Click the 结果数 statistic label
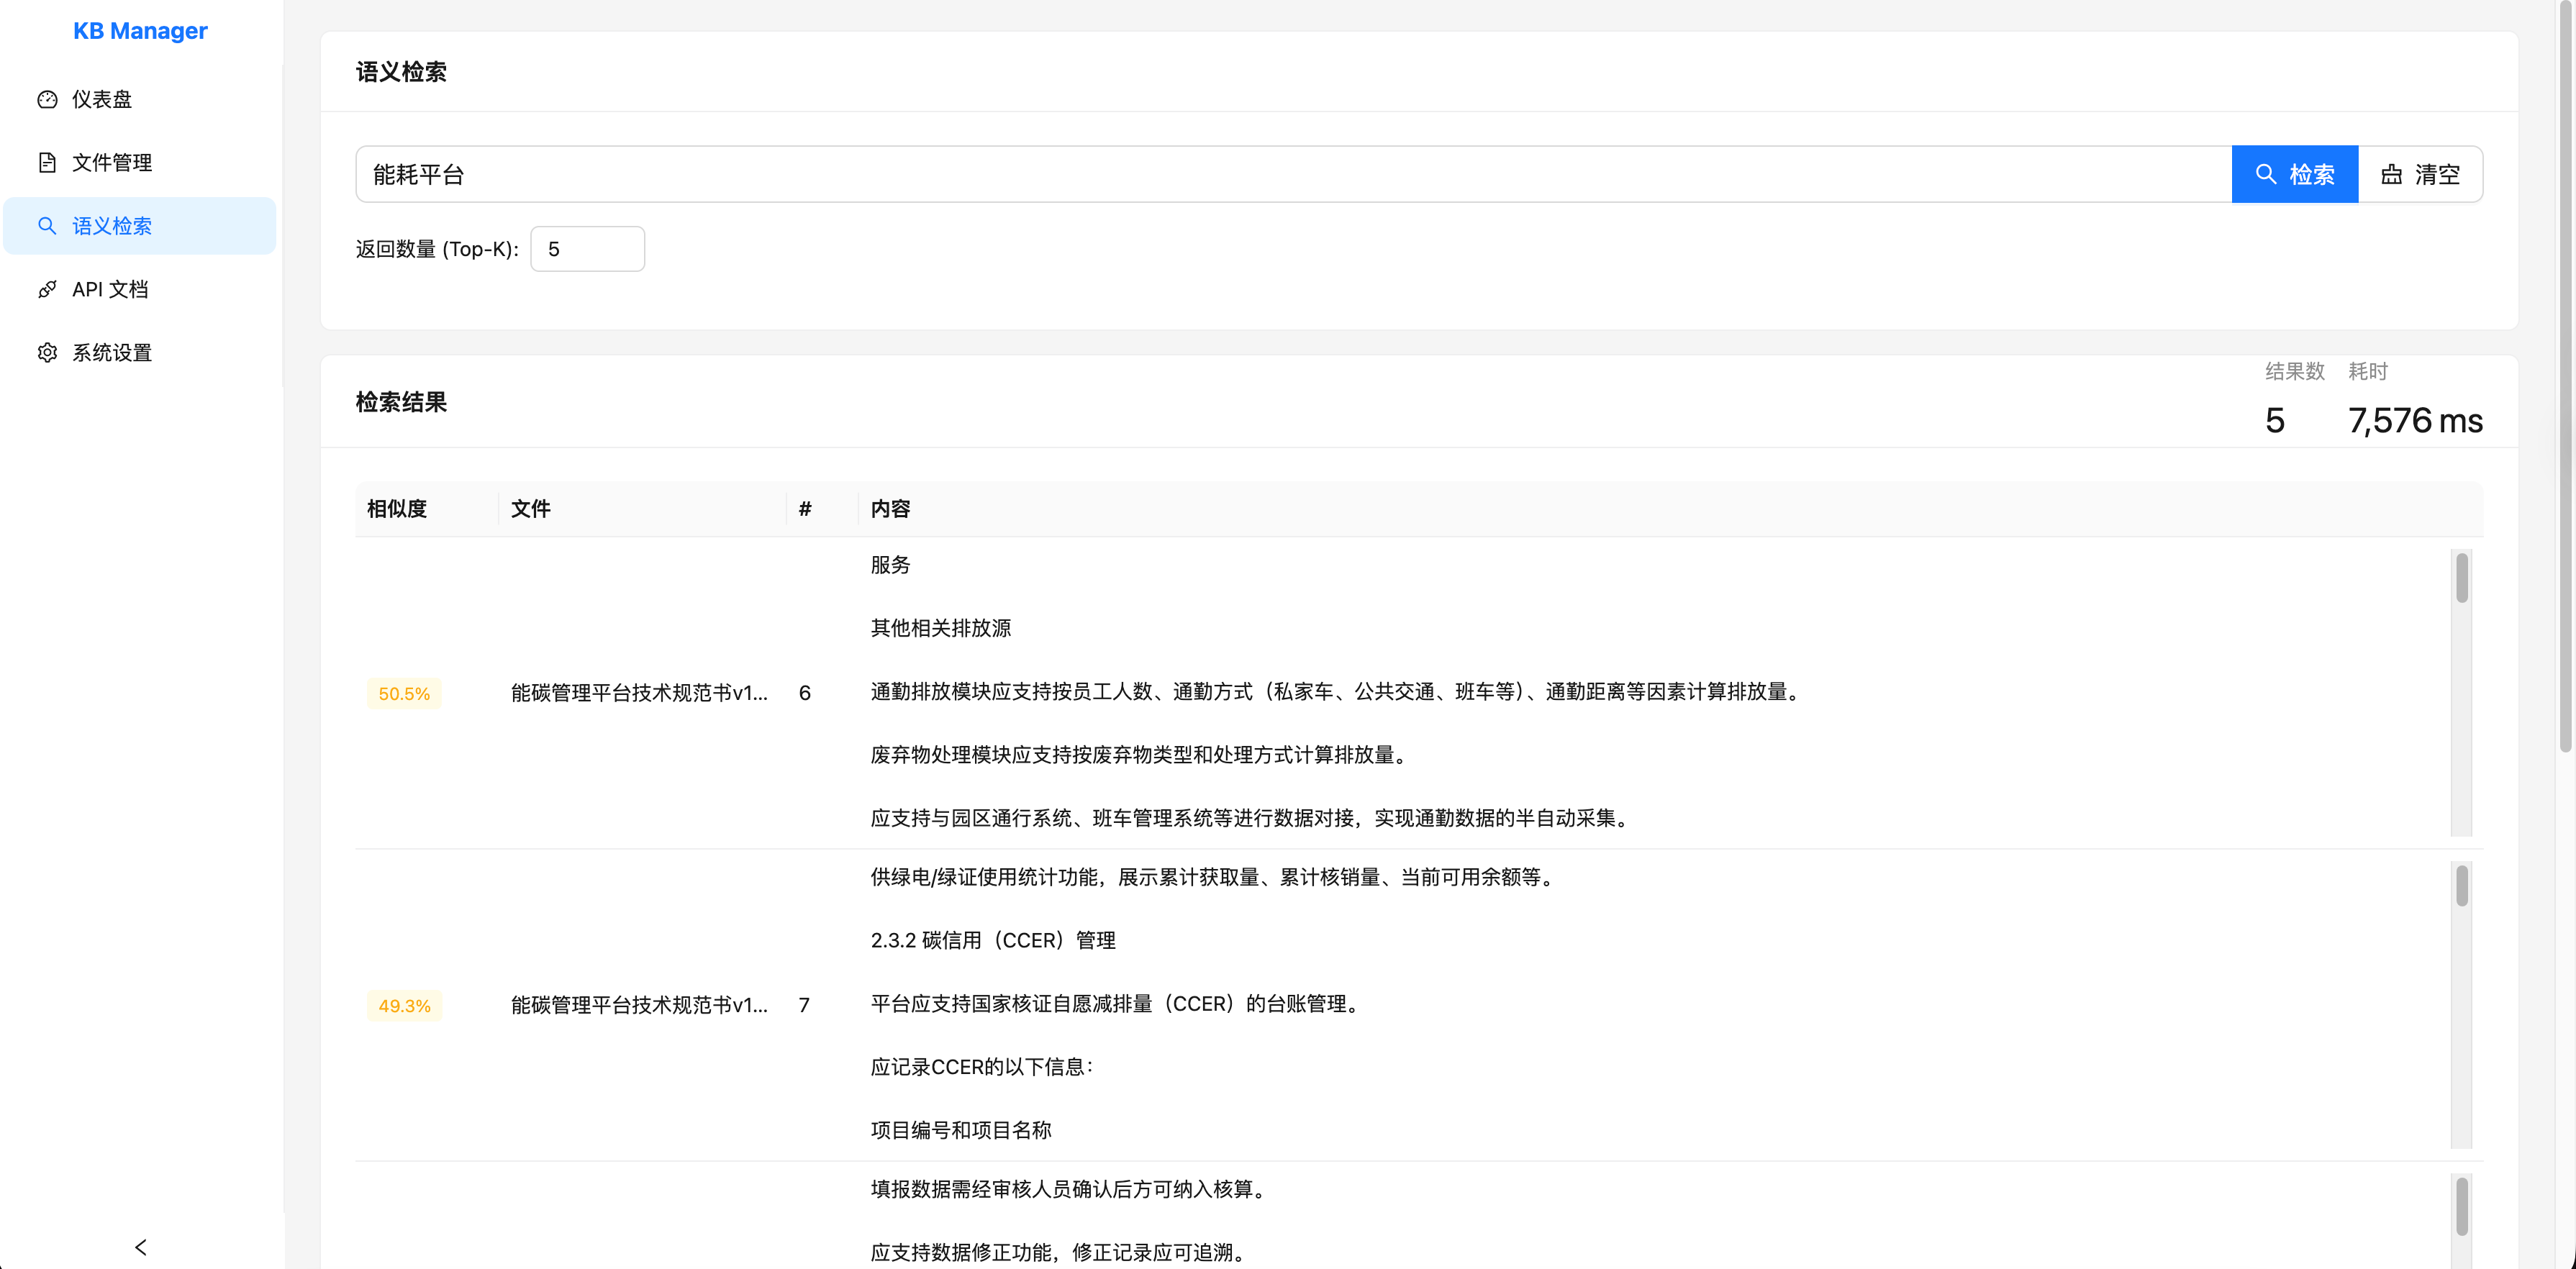Viewport: 2576px width, 1269px height. click(x=2295, y=371)
